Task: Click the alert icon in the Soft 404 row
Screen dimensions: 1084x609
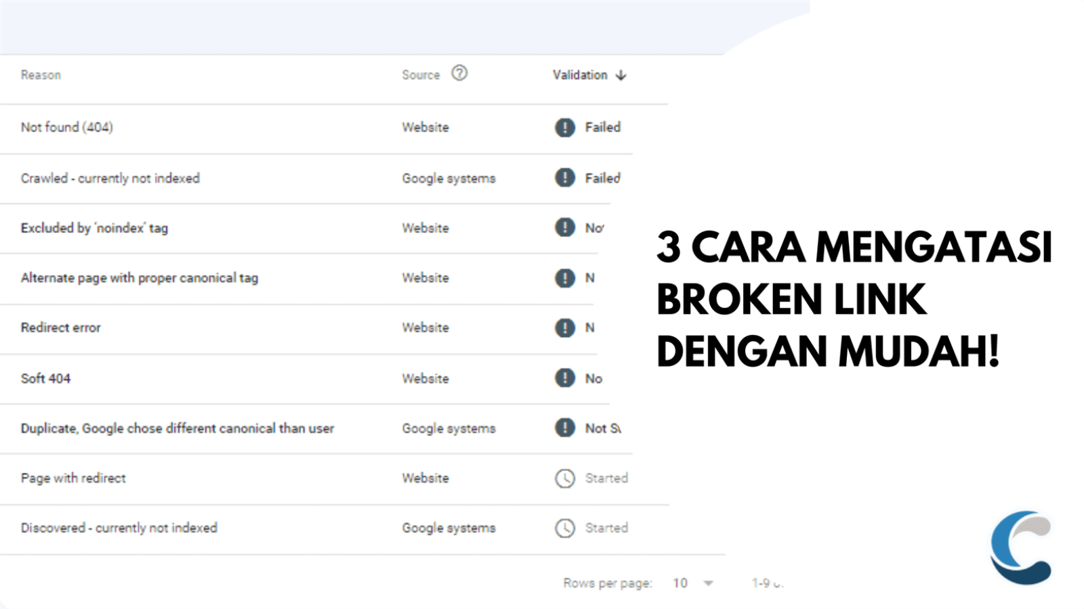Action: click(564, 378)
